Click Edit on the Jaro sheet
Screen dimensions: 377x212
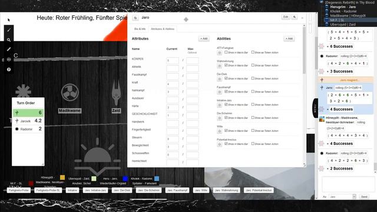pyautogui.click(x=286, y=17)
